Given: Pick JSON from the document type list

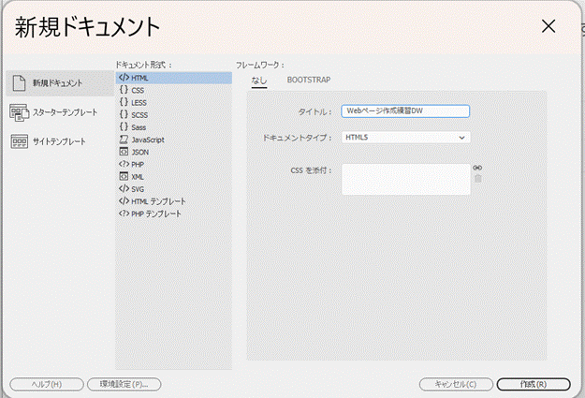Looking at the screenshot, I should coord(140,151).
